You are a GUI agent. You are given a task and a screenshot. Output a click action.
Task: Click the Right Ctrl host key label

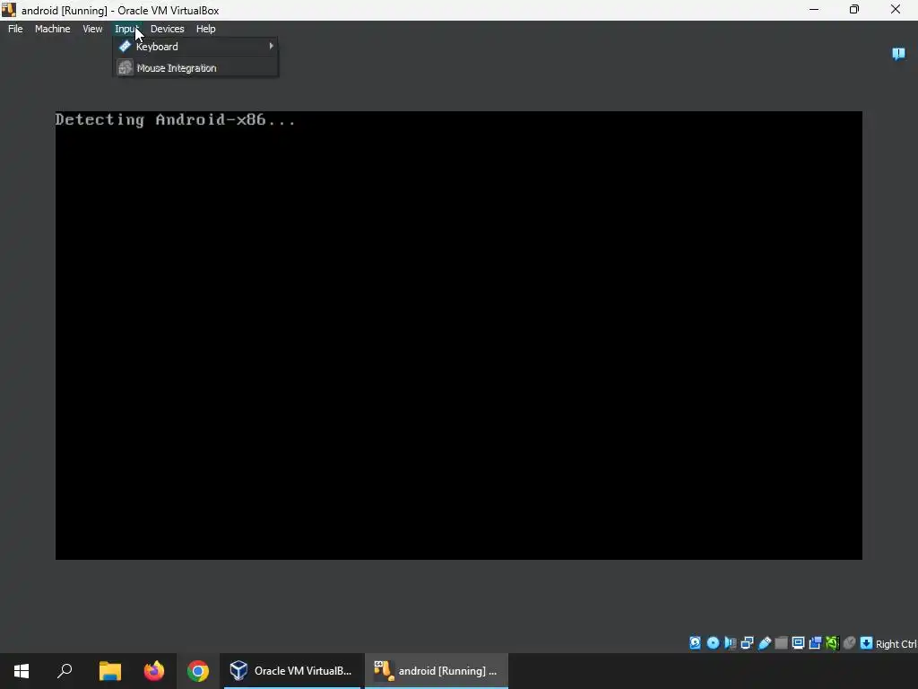coord(896,644)
